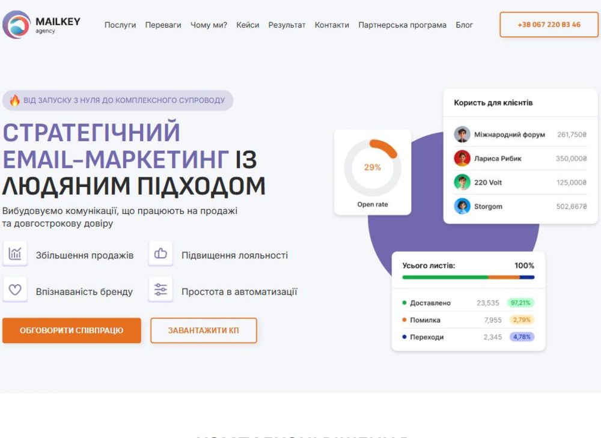Click the 220 Volt avatar

[462, 183]
